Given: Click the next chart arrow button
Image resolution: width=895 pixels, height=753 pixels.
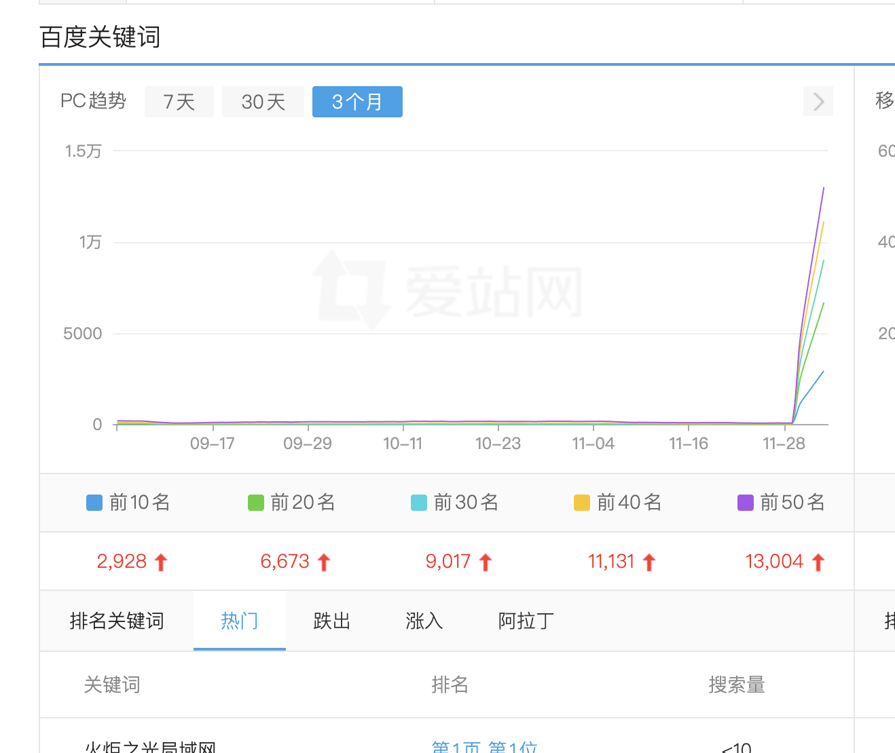Looking at the screenshot, I should (818, 102).
